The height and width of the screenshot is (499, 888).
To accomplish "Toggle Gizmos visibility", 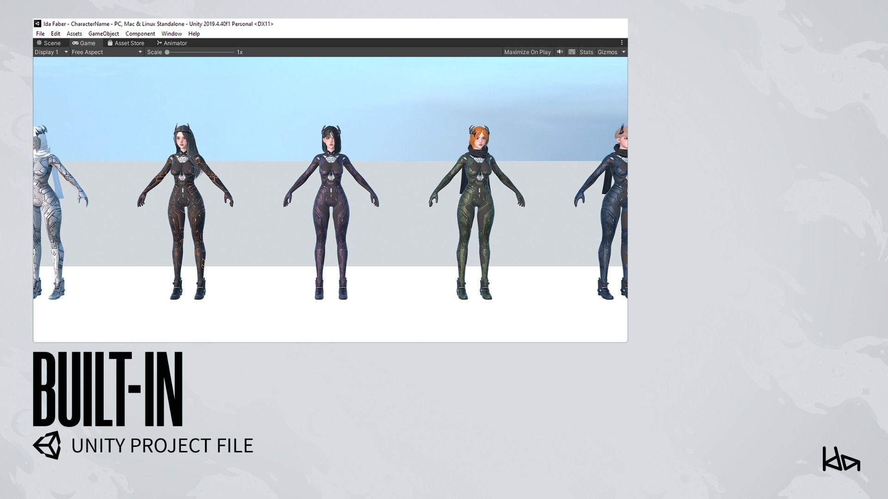I will (x=607, y=52).
